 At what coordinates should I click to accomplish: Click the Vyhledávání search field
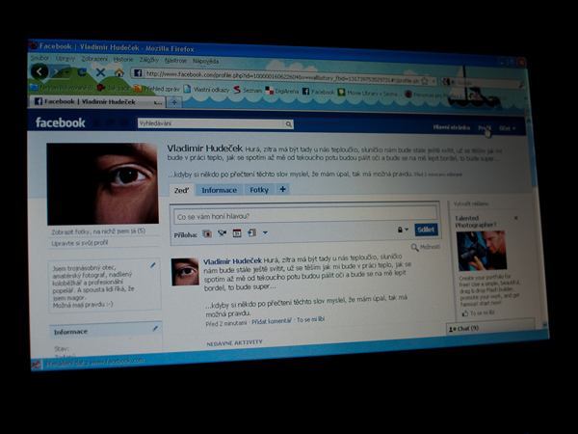(x=211, y=123)
